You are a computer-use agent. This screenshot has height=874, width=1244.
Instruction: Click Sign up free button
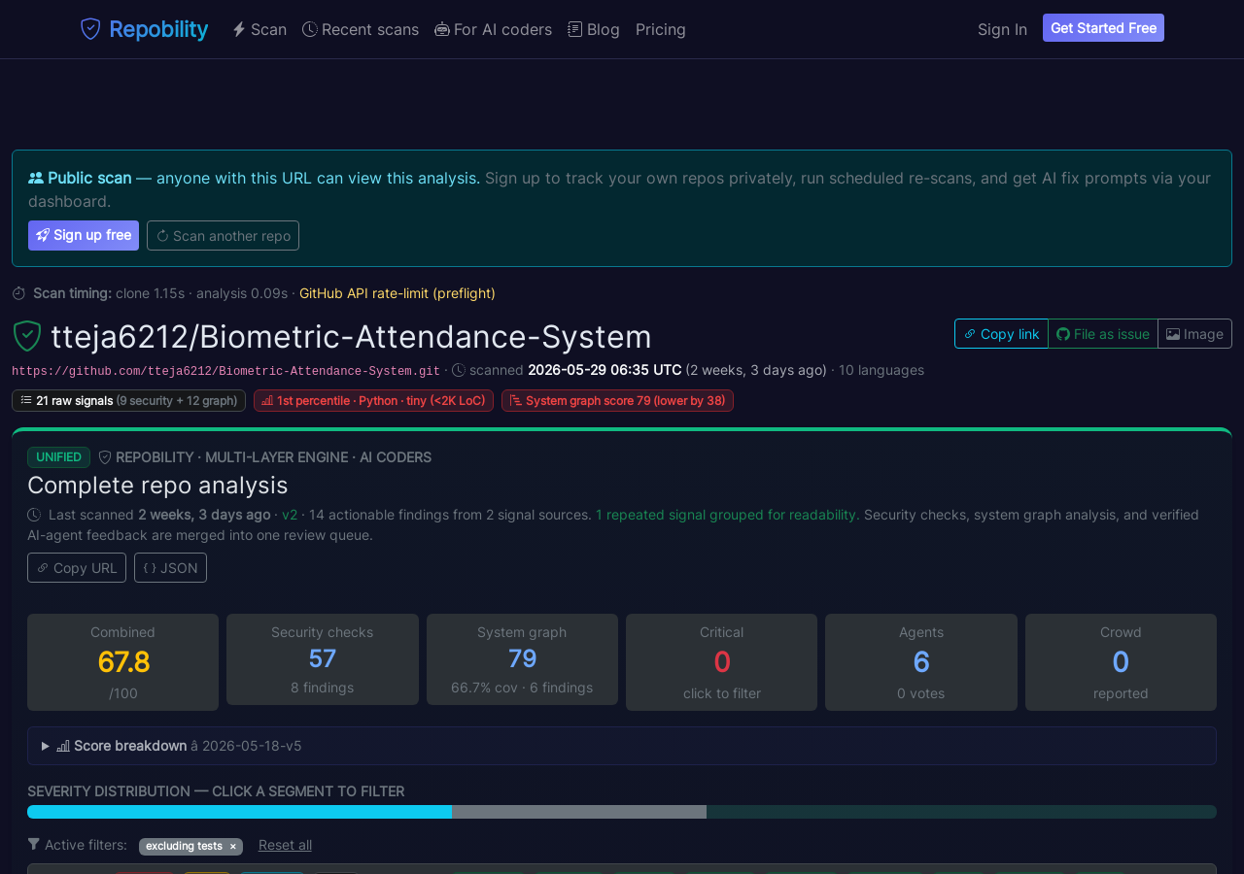[84, 235]
